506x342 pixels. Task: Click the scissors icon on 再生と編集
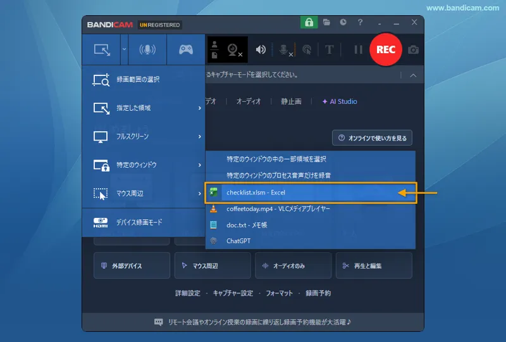click(x=345, y=266)
